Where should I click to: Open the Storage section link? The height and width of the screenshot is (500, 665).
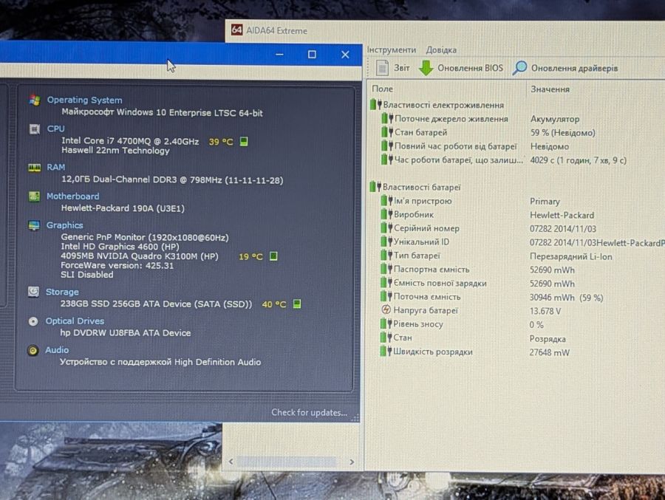click(x=62, y=292)
